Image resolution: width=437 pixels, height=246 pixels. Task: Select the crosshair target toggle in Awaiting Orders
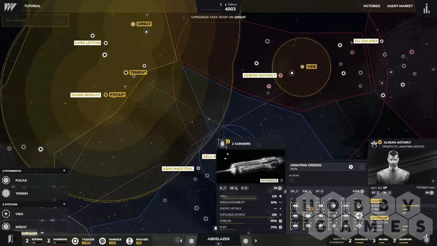point(362,167)
